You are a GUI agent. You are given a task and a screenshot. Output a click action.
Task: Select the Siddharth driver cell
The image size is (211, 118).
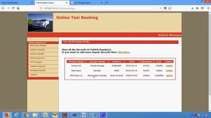[x=116, y=66]
